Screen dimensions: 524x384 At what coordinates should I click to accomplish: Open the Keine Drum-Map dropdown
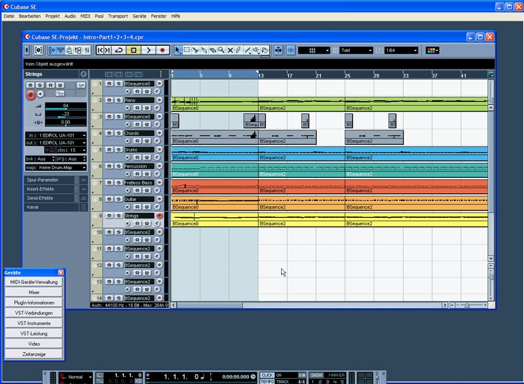tap(56, 168)
